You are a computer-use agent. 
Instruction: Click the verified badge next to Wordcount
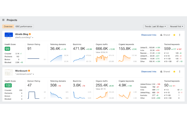[29, 71]
